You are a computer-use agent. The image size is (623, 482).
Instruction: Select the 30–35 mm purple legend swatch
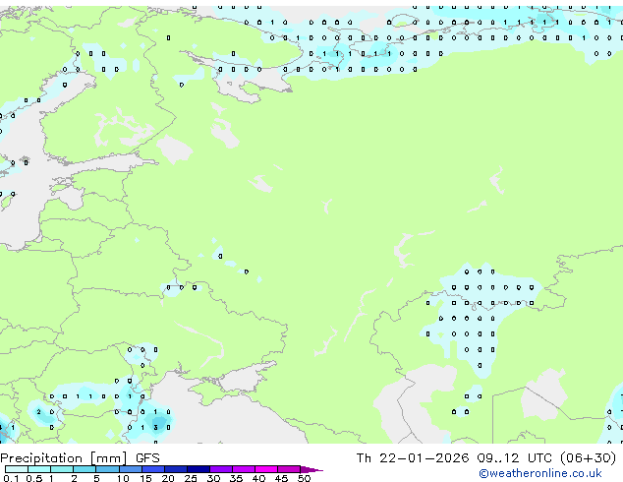[221, 469]
